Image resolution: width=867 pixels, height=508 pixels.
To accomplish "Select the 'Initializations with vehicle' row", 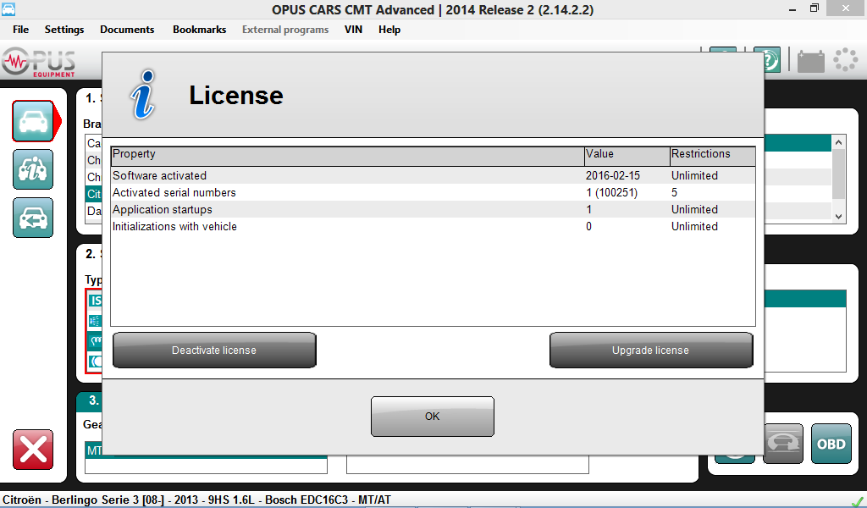I will click(x=433, y=227).
